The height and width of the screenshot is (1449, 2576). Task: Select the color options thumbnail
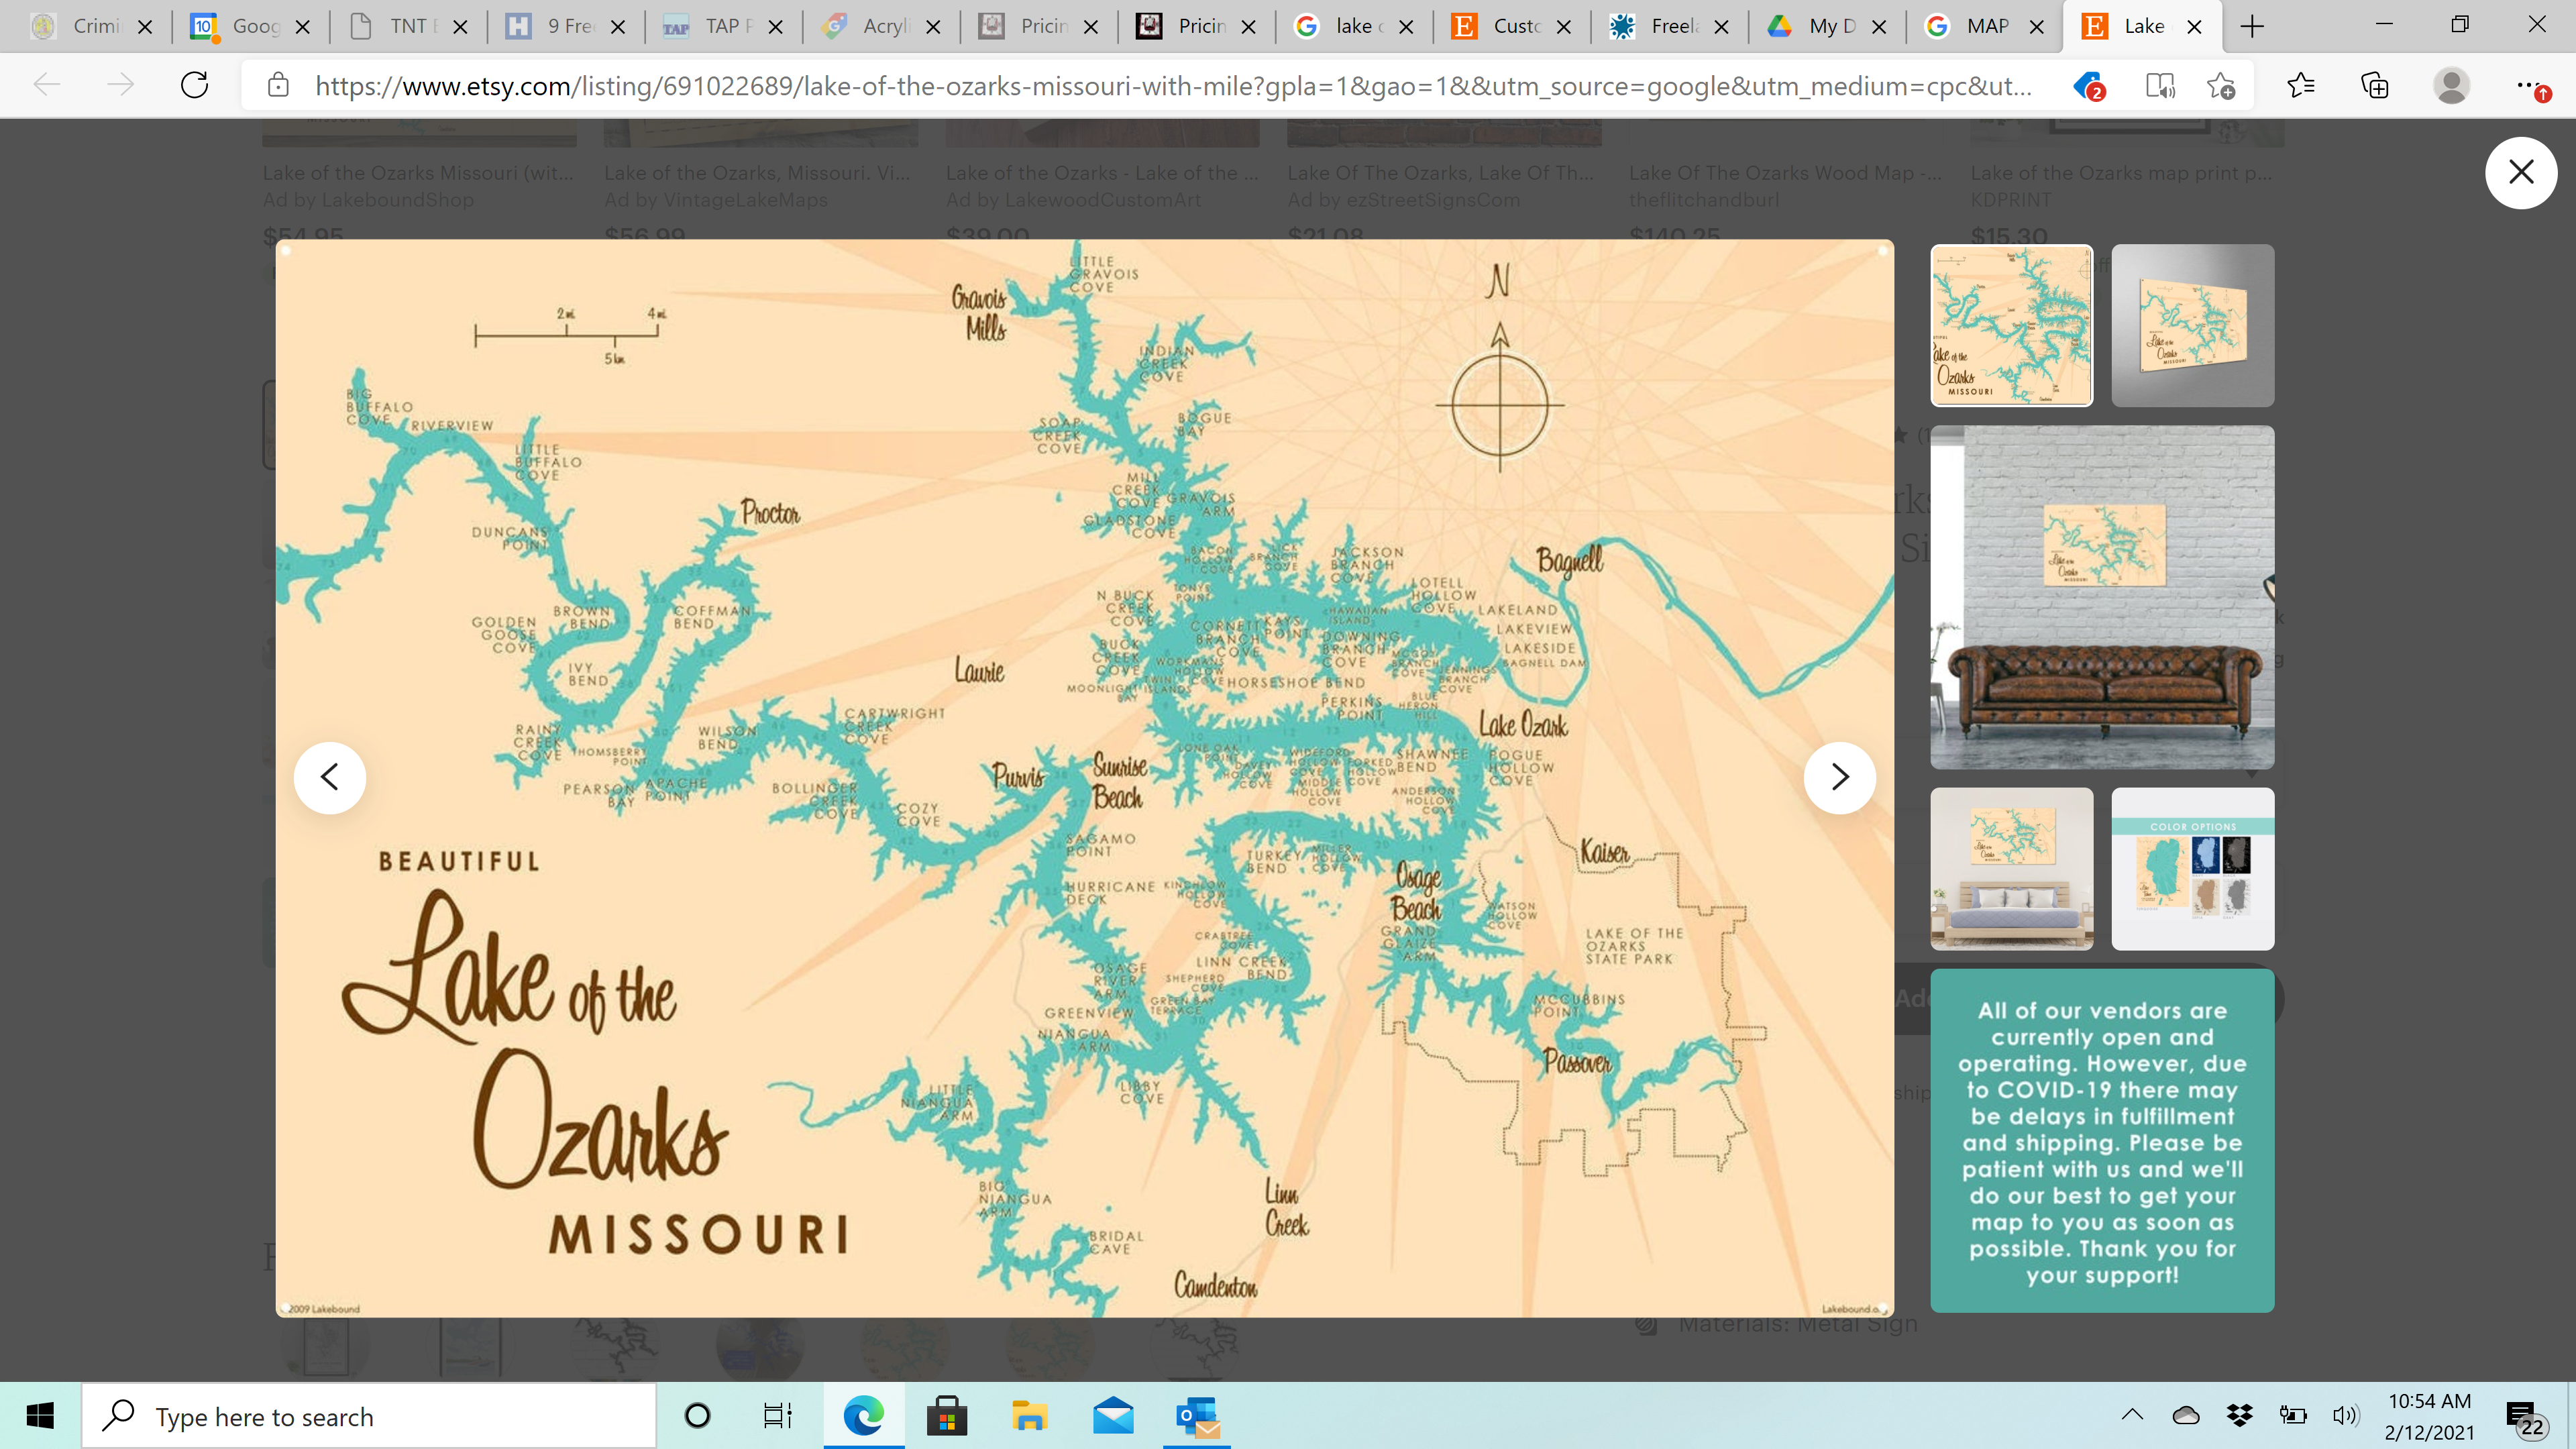[x=2192, y=868]
